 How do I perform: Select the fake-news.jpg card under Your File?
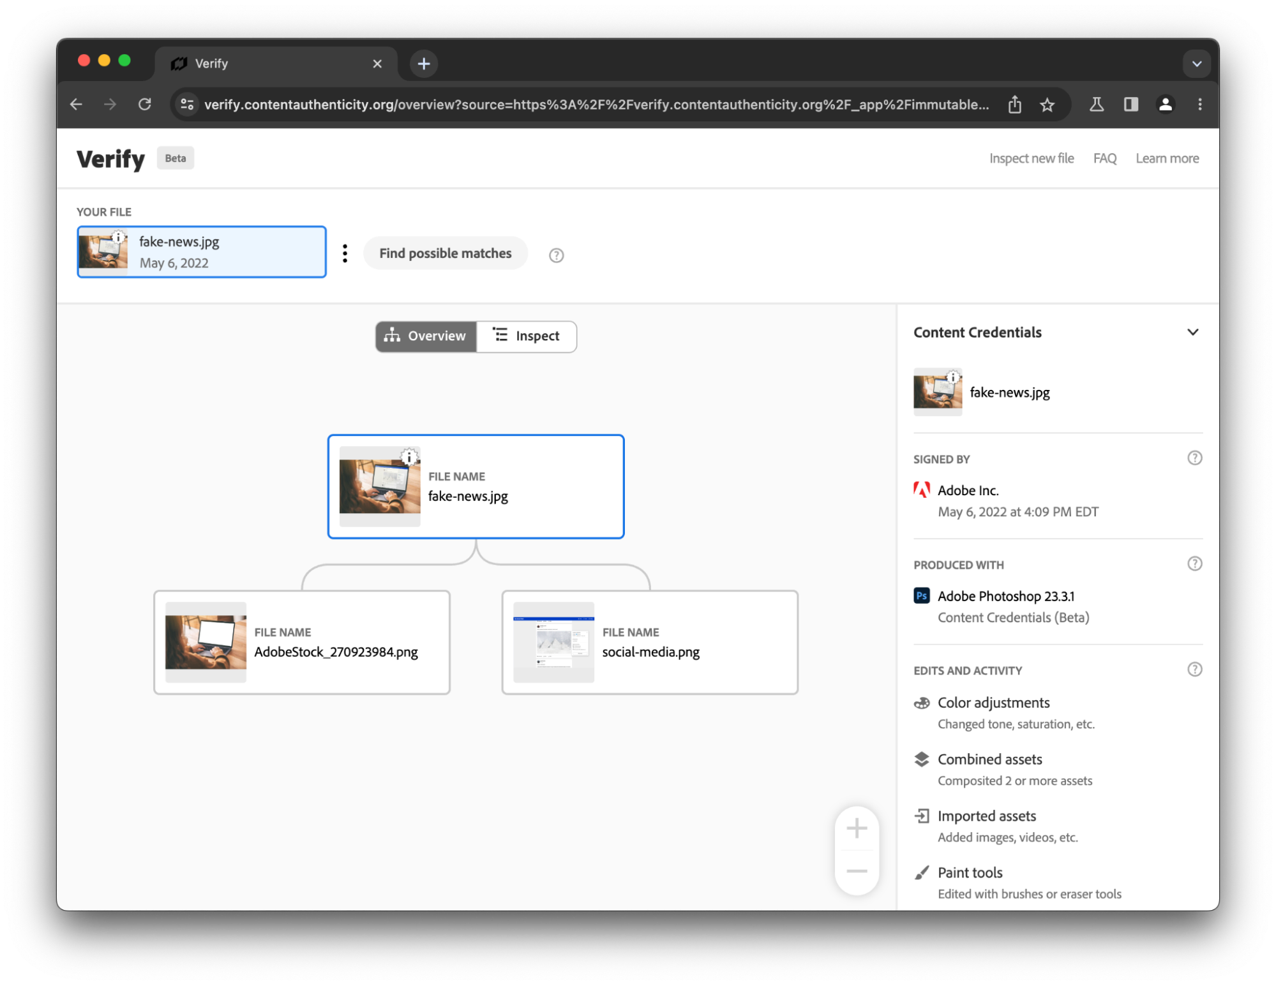202,252
